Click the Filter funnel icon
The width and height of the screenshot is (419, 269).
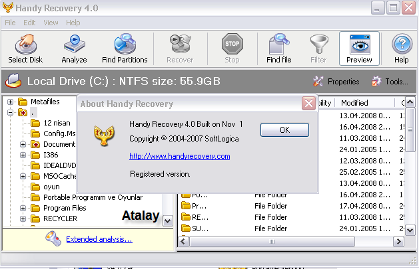click(319, 45)
